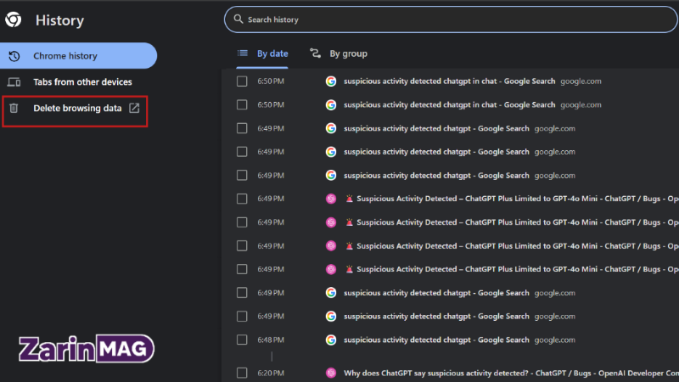Click the trash icon beside Delete browsing data
The height and width of the screenshot is (382, 679).
[x=14, y=108]
